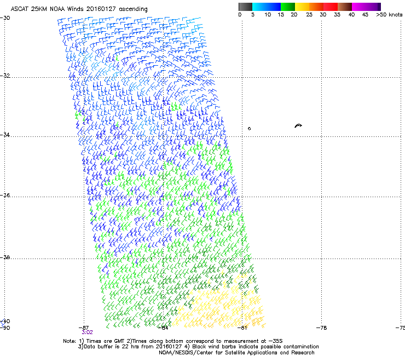
Task: Click the -90 longitude axis label
Action: [5, 328]
